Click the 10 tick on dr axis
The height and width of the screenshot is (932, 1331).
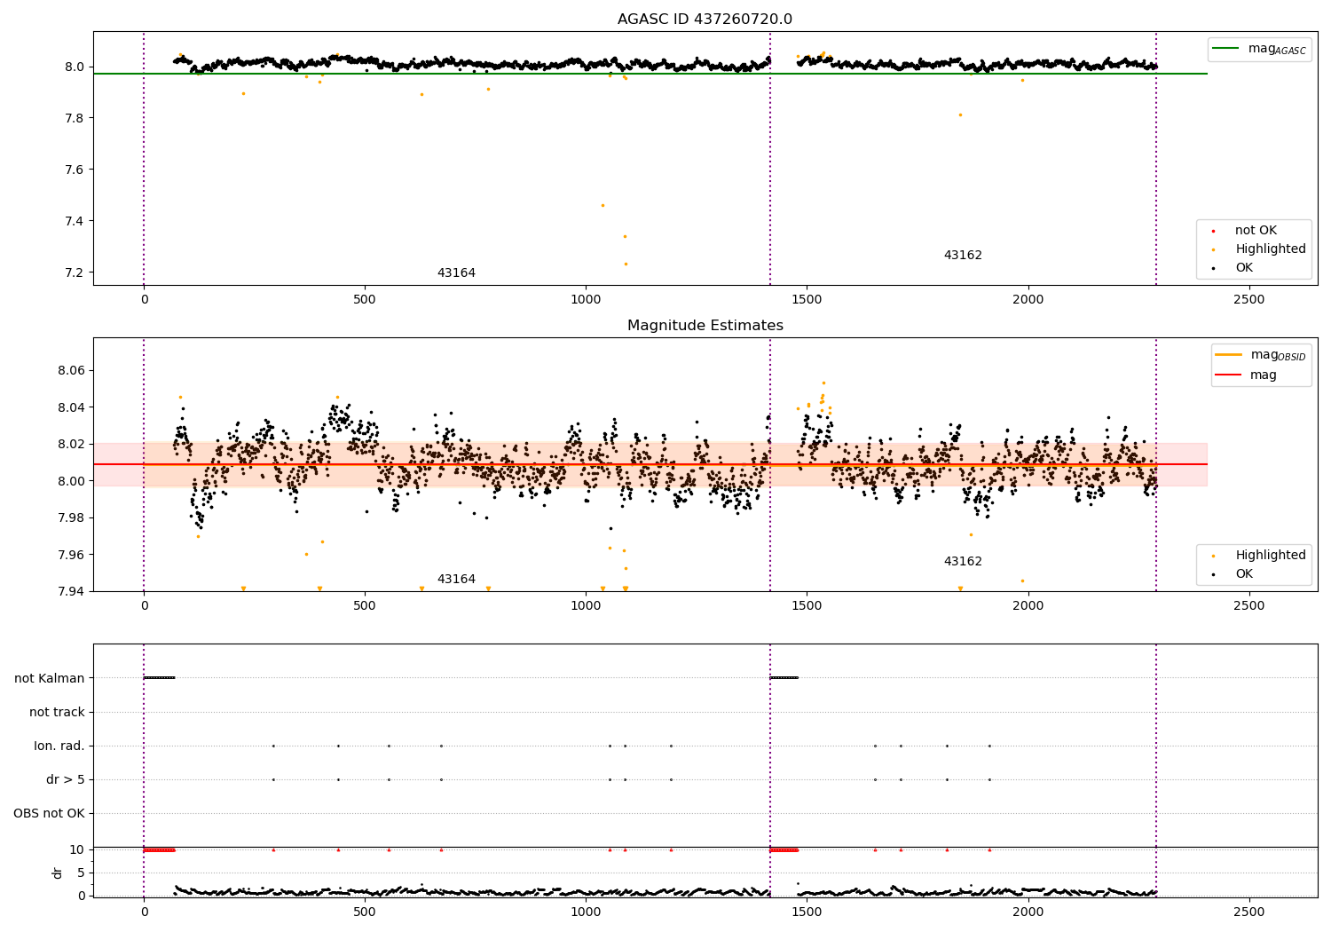pos(76,849)
